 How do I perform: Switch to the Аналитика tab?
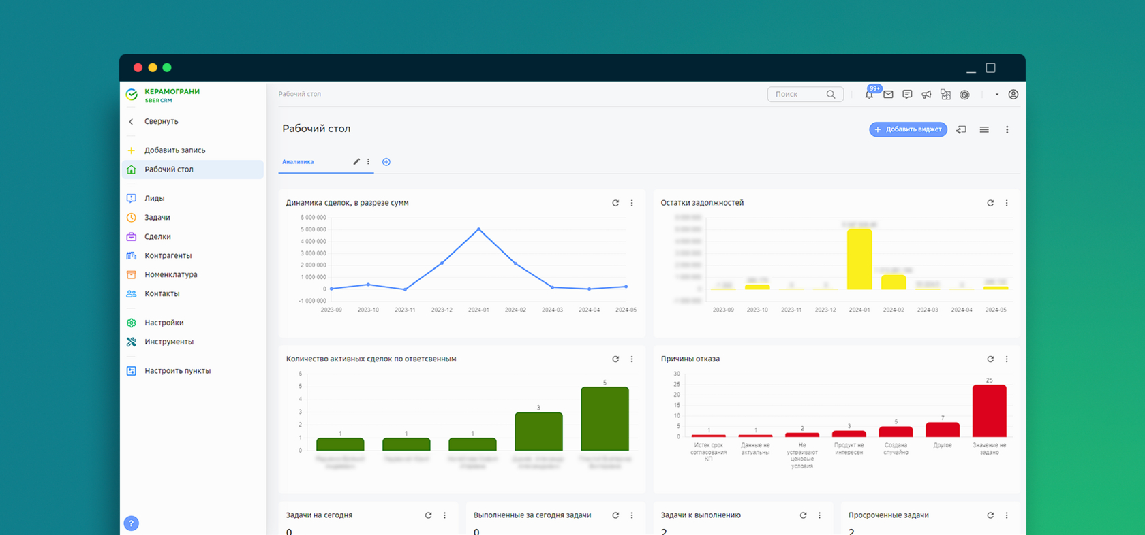(x=299, y=162)
